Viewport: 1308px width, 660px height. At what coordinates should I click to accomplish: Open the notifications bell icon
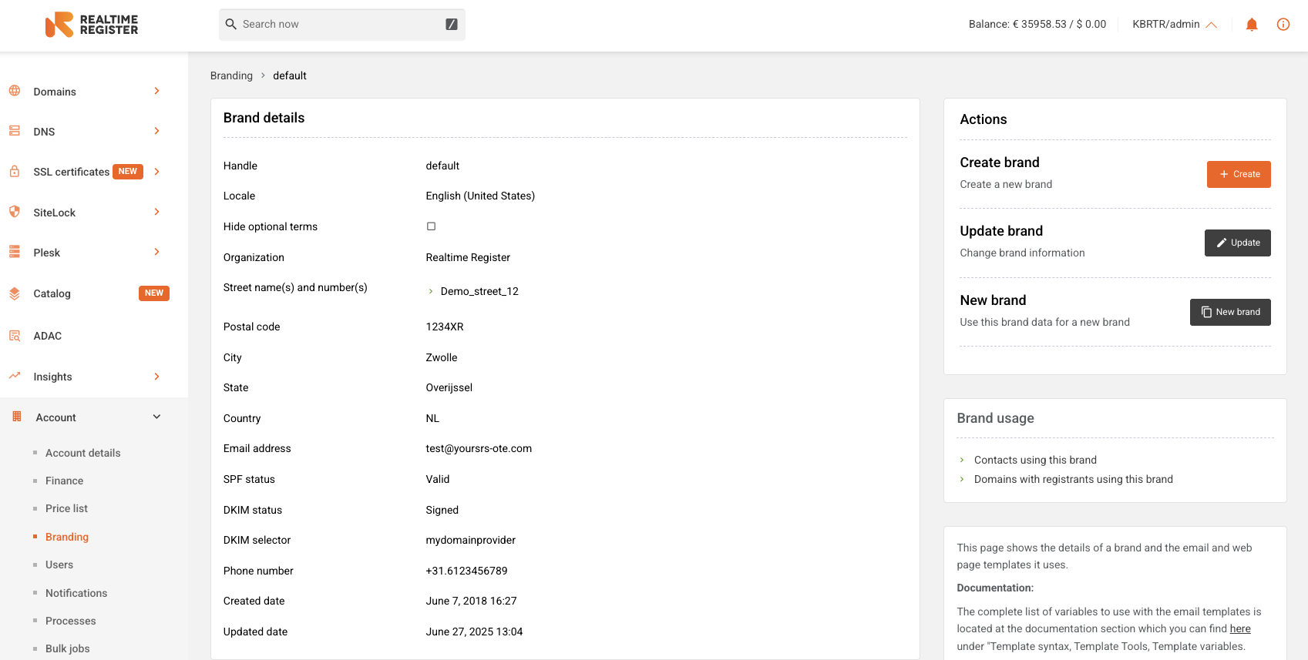pyautogui.click(x=1252, y=25)
